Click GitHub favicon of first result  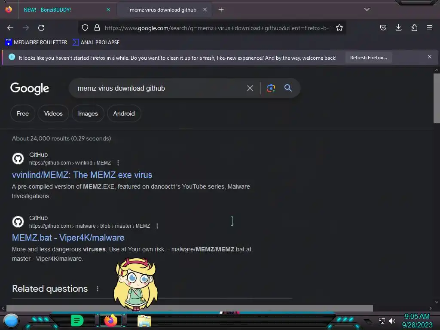point(18,159)
